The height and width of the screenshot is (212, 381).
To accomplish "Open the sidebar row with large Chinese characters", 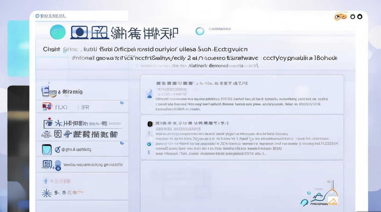I will point(82,134).
